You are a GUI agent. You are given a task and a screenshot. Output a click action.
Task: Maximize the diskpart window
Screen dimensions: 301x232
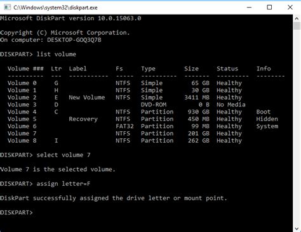click(269, 8)
